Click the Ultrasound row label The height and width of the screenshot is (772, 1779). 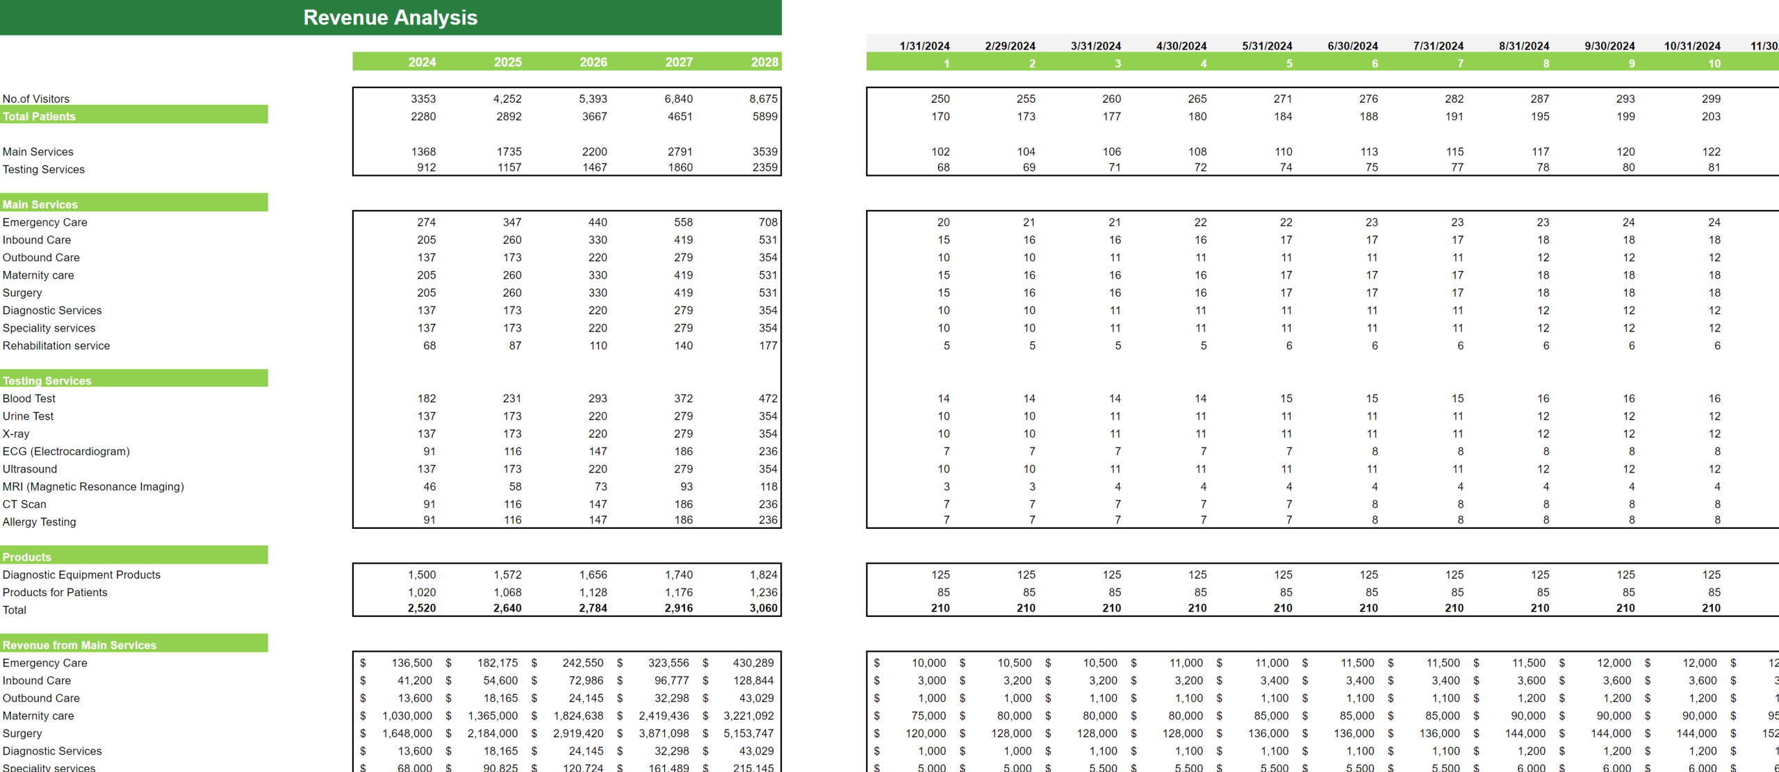30,469
